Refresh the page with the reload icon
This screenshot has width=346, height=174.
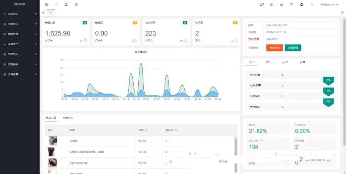[x=76, y=5]
